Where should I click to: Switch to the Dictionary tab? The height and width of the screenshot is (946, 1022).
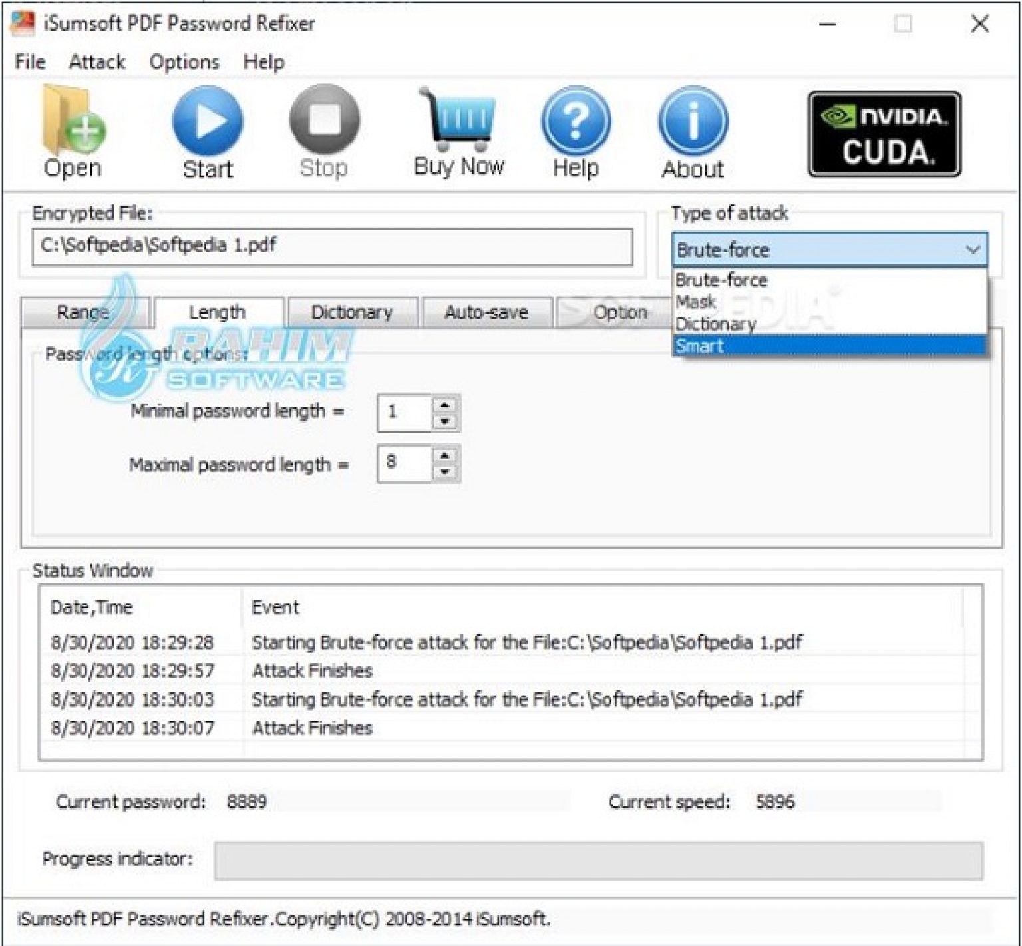click(x=352, y=312)
